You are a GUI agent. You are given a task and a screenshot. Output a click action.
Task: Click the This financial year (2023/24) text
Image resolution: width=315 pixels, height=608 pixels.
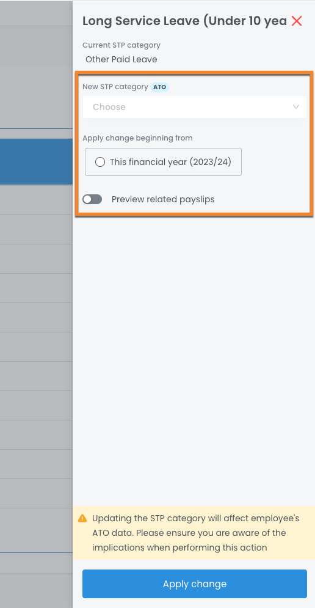[170, 162]
